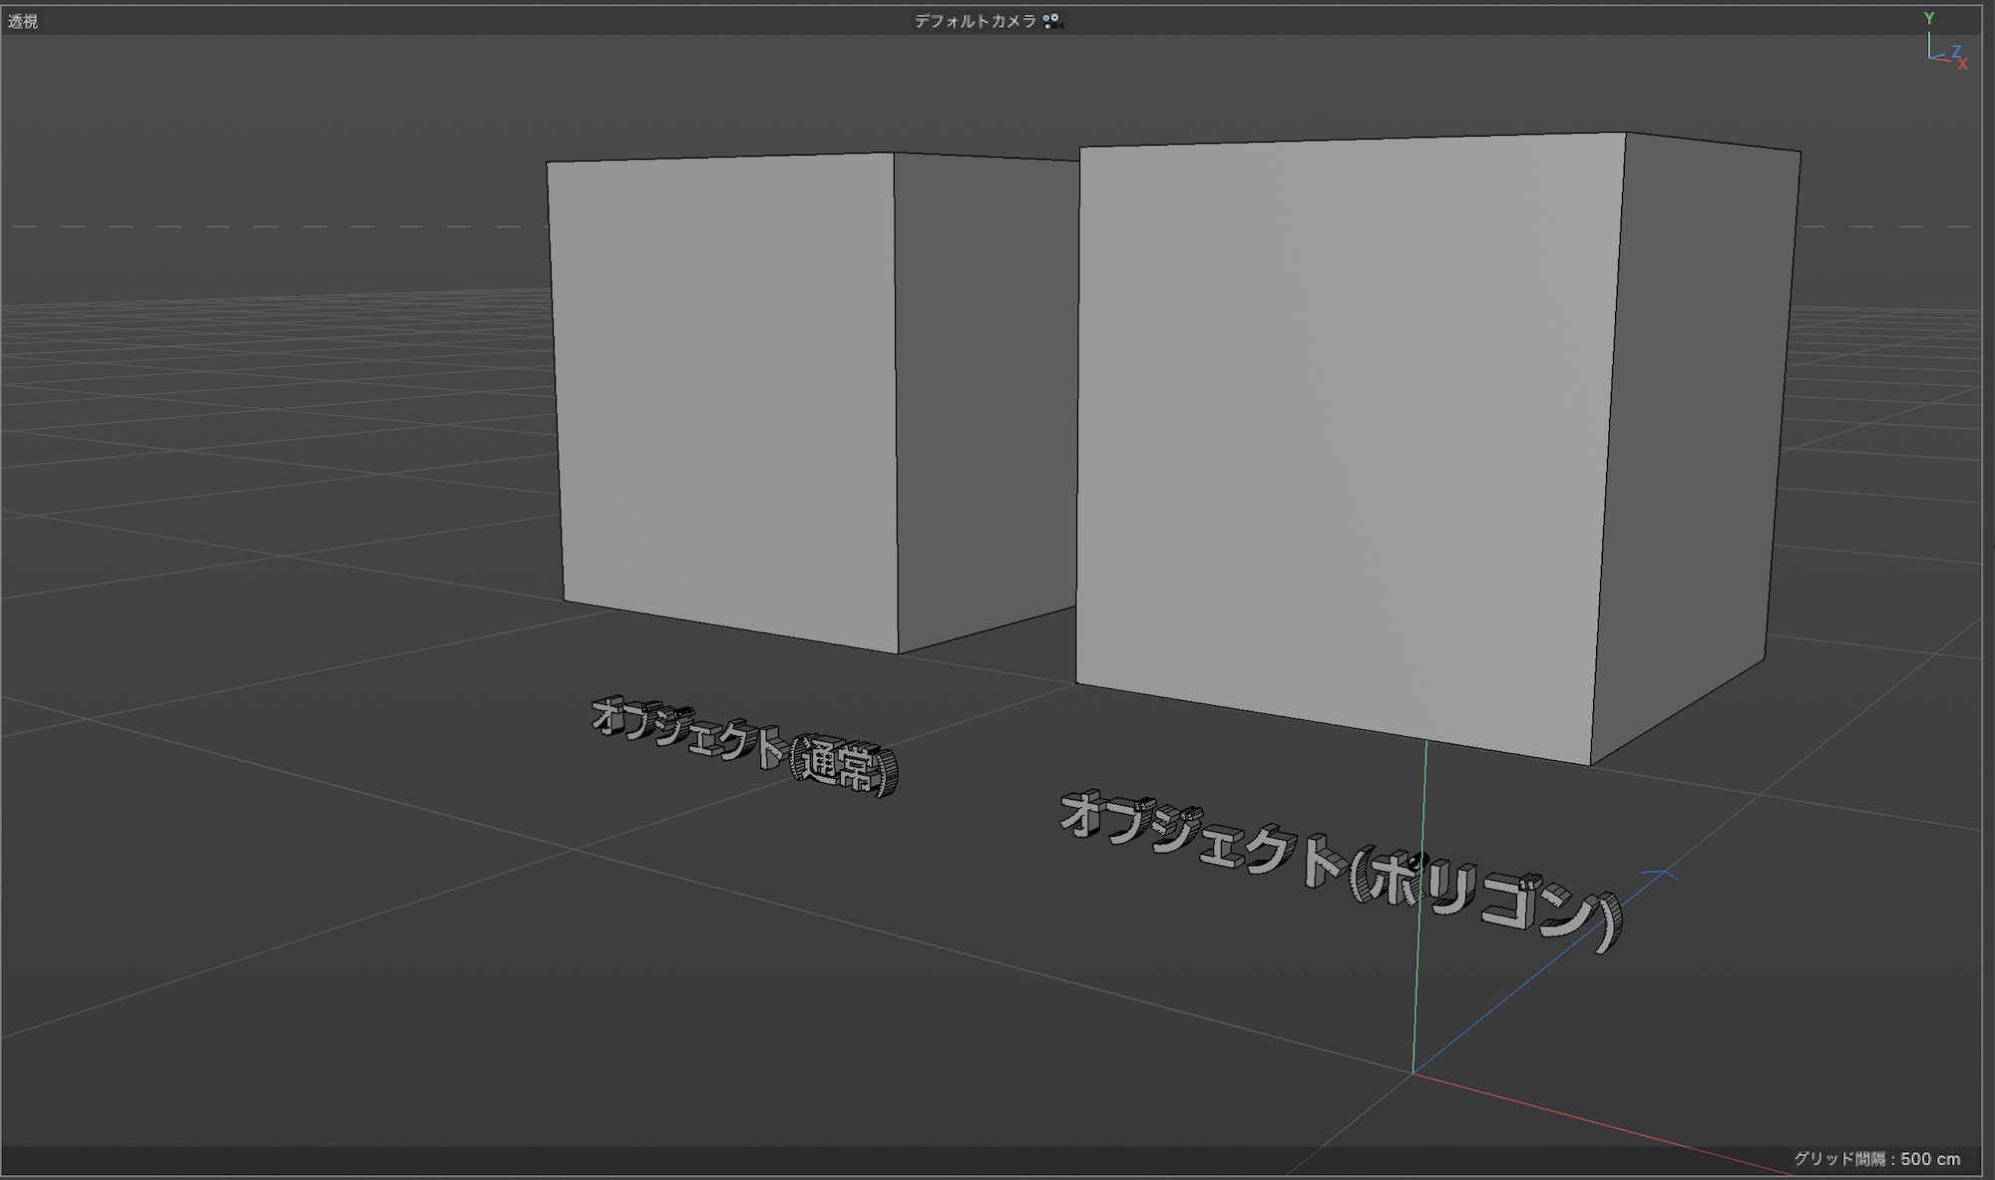Click the green Y letter in gizmo
This screenshot has width=1995, height=1180.
[x=1929, y=18]
